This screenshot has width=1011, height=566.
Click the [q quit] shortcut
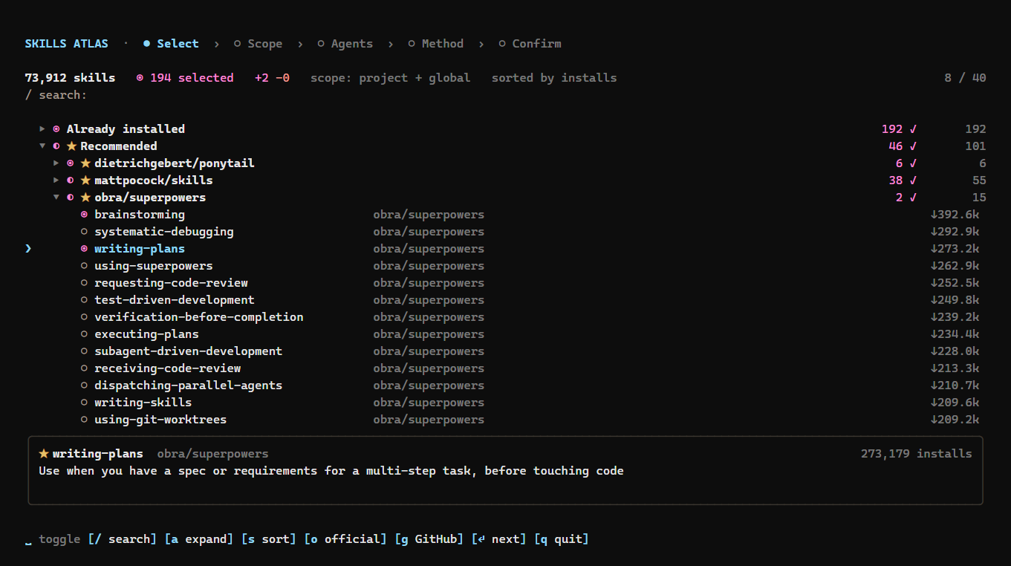(562, 539)
